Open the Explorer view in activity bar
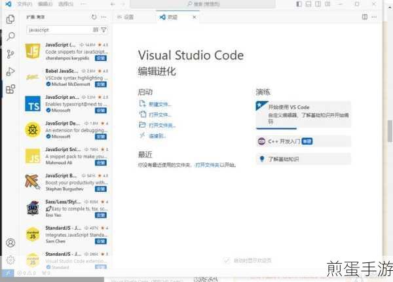 [x=10, y=19]
